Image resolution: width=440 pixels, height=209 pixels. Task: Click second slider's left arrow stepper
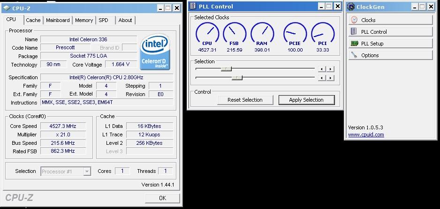[x=322, y=78]
